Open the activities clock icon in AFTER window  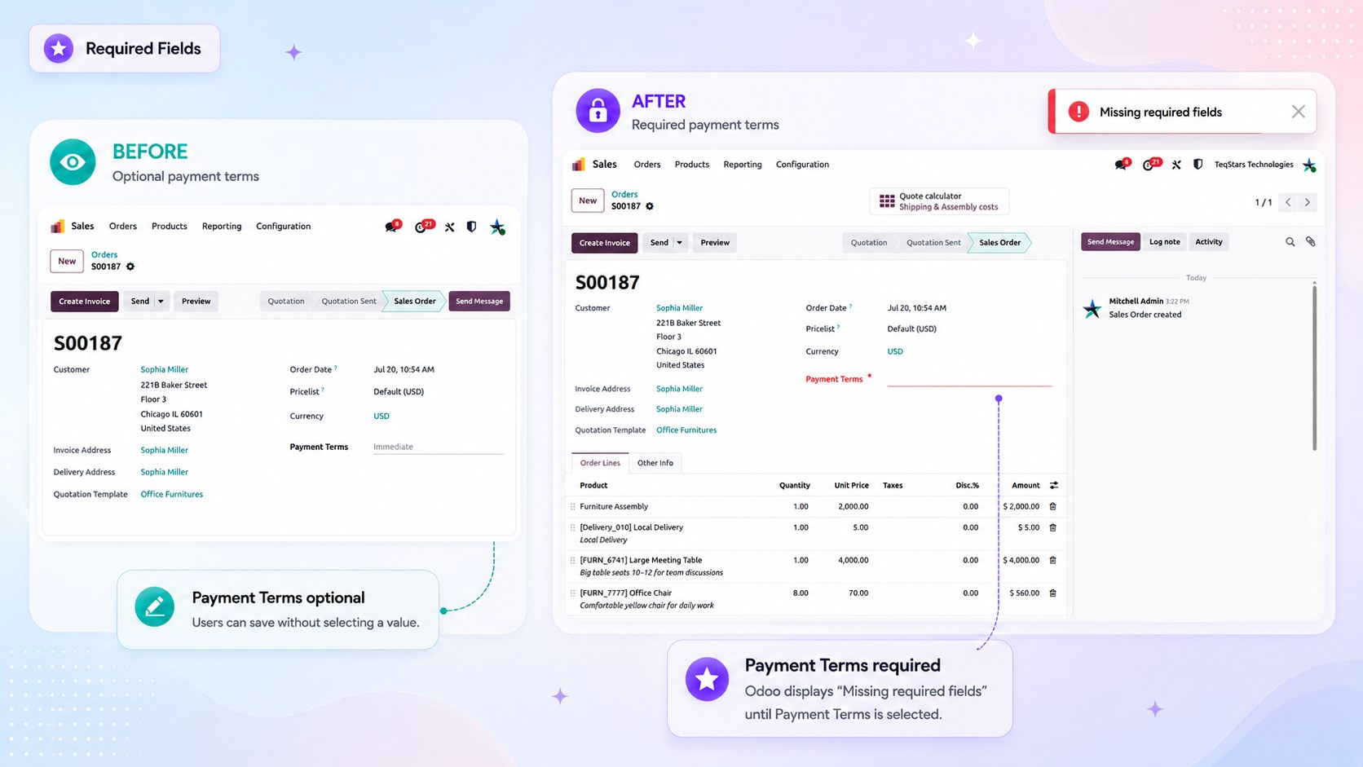click(x=1149, y=165)
